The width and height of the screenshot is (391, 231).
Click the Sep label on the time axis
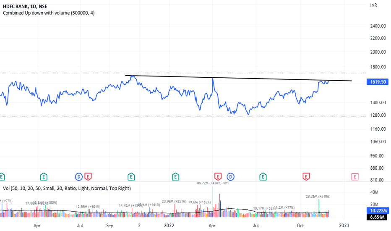tap(109, 226)
